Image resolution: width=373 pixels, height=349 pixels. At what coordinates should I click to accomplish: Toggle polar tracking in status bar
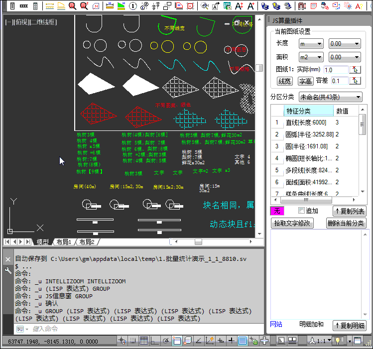click(x=166, y=341)
